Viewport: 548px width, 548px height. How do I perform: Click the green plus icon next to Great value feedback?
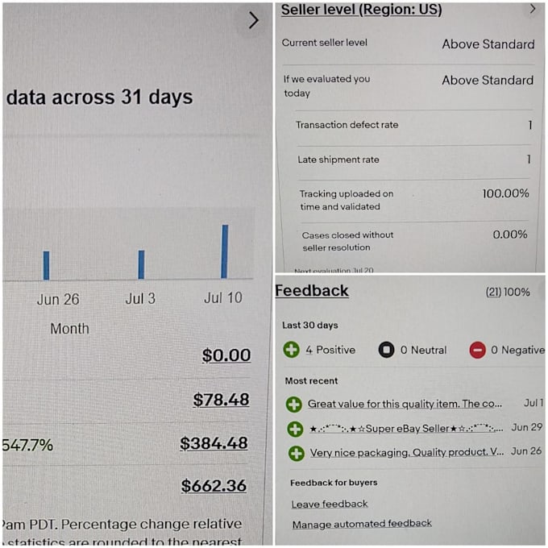pos(293,405)
